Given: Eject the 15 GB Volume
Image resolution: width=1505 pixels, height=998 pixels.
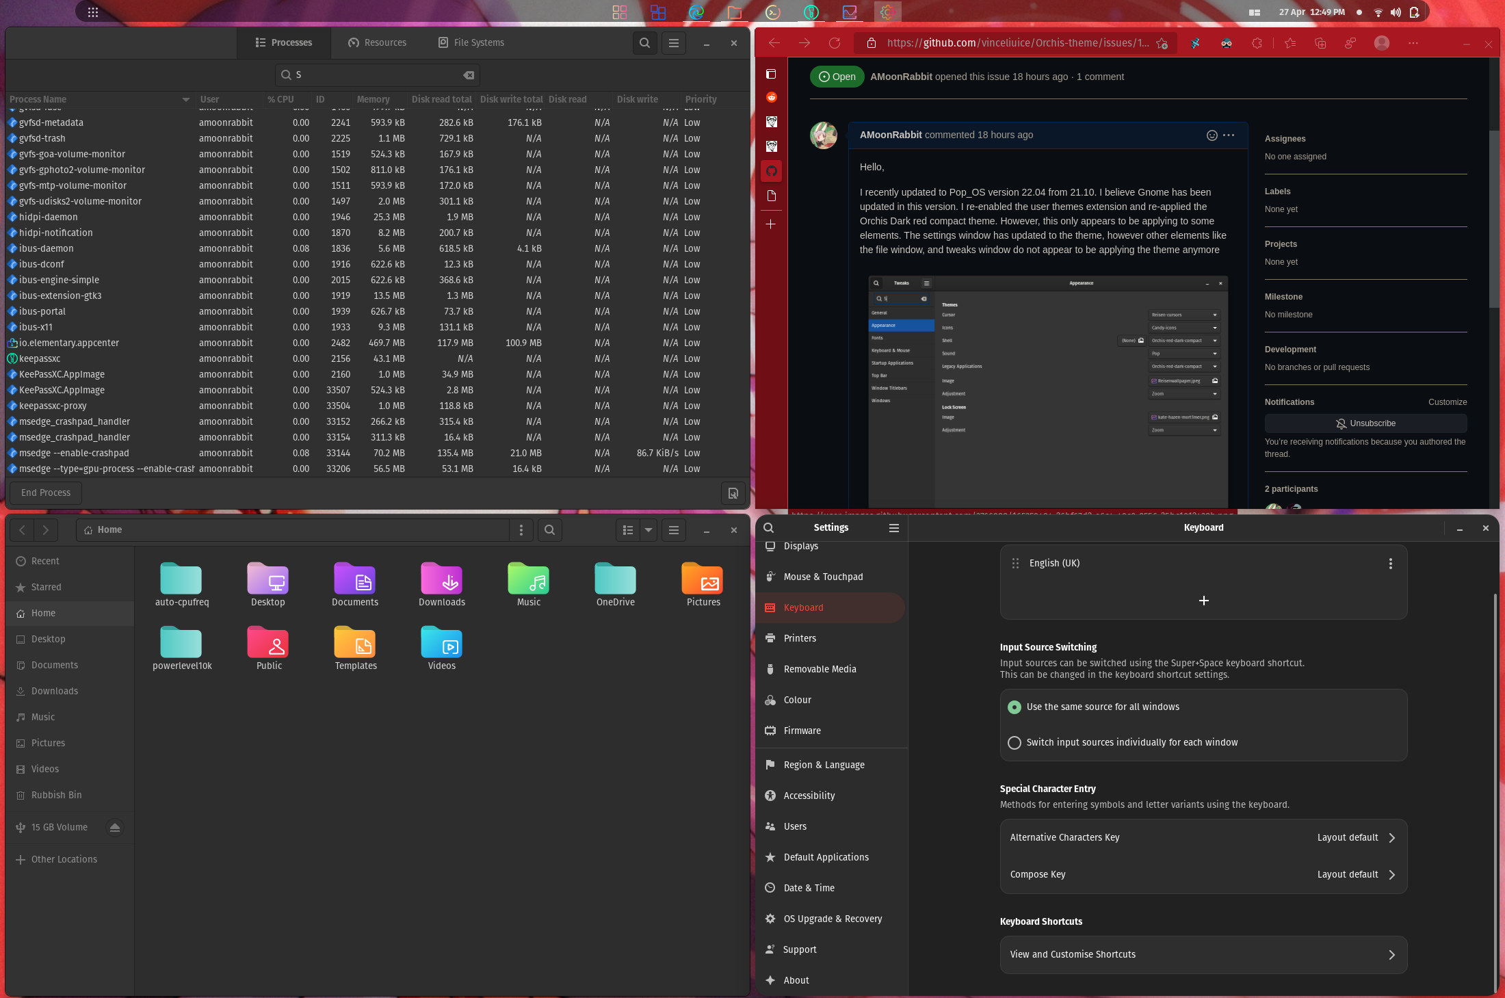Looking at the screenshot, I should click(x=115, y=828).
